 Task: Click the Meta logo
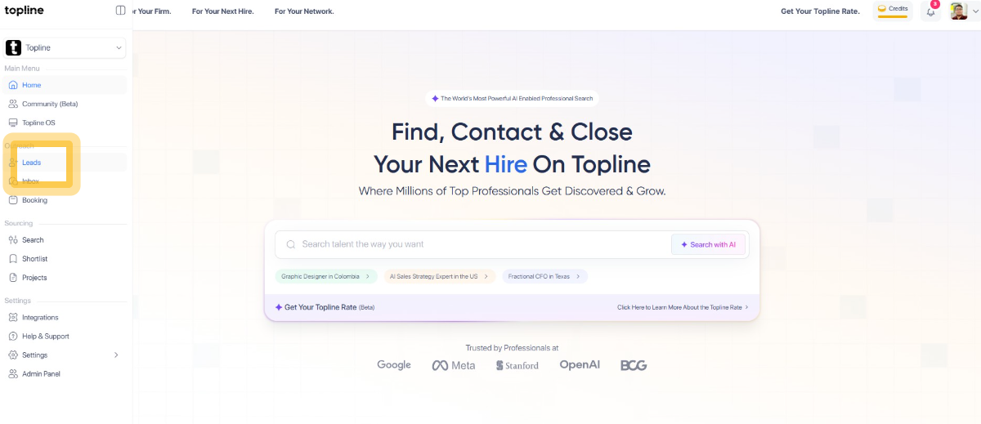point(454,365)
